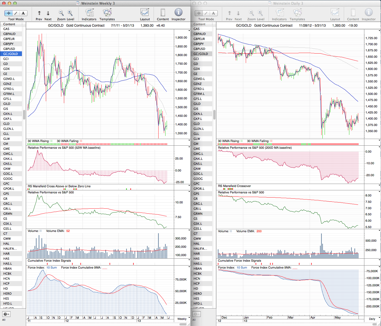Open gear action menu below Weekly symbol list
Viewport: 381px width, 326px height.
pyautogui.click(x=6, y=314)
